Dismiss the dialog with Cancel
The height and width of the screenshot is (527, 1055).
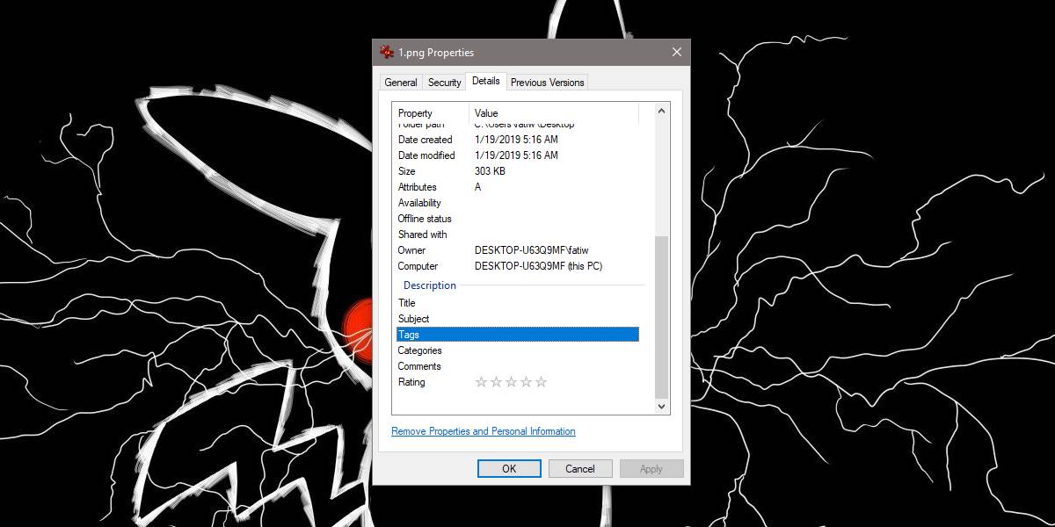click(580, 468)
